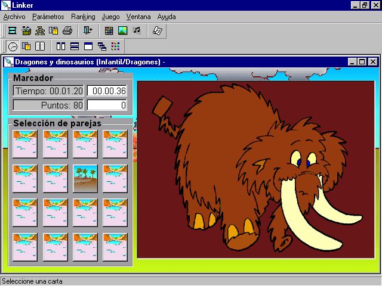The height and width of the screenshot is (286, 382).
Task: Expand the Ayuda menu
Action: click(x=167, y=17)
